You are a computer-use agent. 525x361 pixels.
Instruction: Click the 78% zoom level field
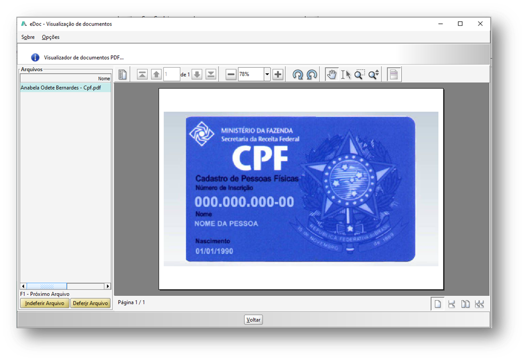tap(251, 74)
